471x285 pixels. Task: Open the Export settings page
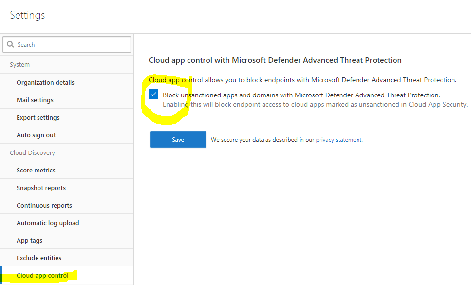click(x=38, y=117)
